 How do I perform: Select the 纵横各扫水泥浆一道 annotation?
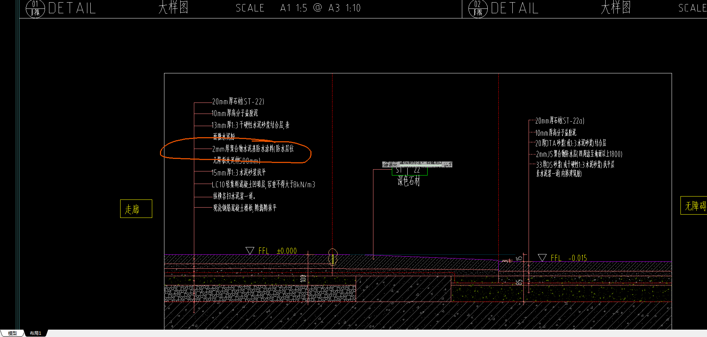[234, 196]
